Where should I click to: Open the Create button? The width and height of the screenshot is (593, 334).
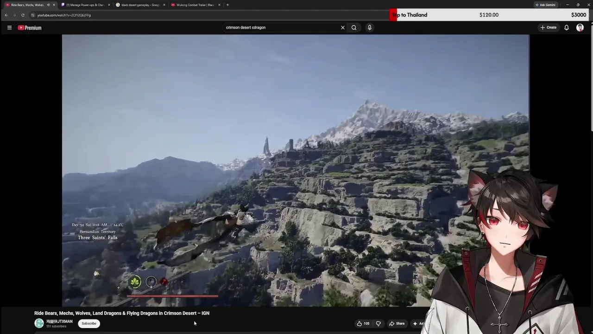coord(549,27)
